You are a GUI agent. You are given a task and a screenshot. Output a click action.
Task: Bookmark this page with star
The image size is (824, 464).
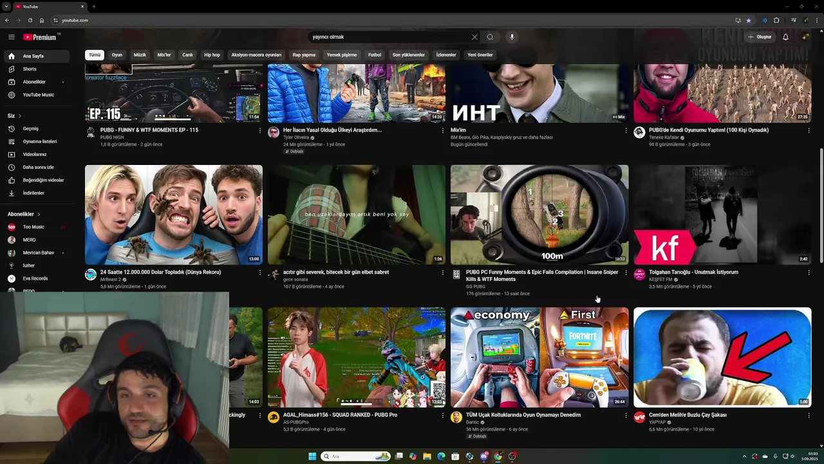(749, 20)
